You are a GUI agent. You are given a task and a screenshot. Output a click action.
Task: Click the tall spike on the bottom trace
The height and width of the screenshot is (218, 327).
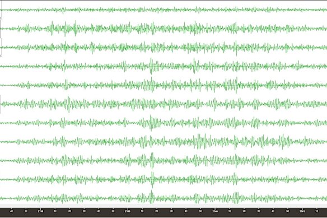click(x=152, y=197)
